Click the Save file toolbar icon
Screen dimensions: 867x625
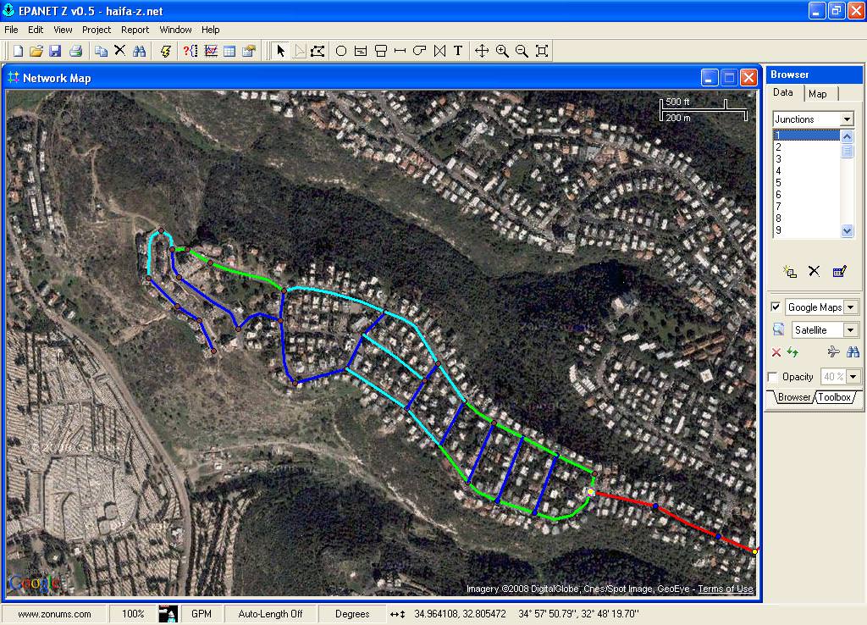tap(55, 52)
